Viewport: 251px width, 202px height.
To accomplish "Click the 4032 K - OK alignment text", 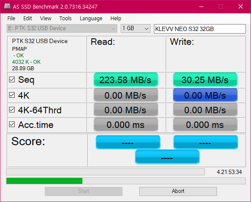I will coord(26,62).
